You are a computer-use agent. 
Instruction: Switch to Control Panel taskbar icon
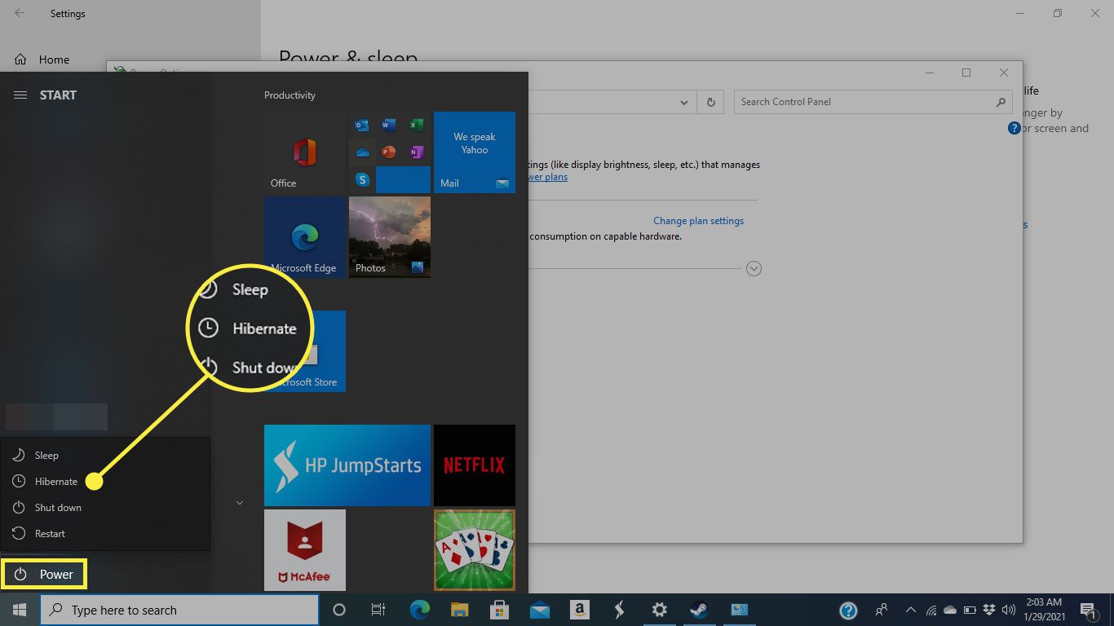coord(739,610)
